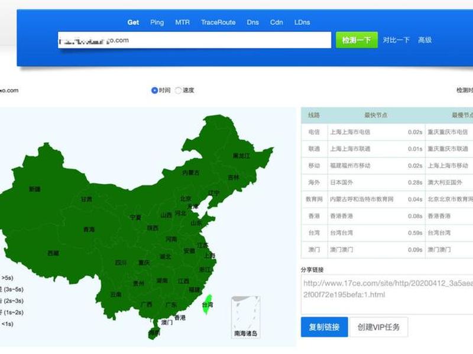Click the 创建VIP任务 button

(x=378, y=327)
